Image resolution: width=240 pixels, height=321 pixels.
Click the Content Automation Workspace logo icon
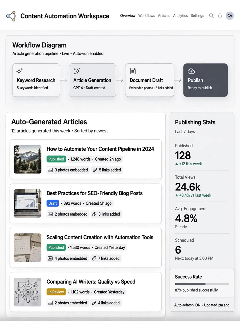pyautogui.click(x=11, y=16)
